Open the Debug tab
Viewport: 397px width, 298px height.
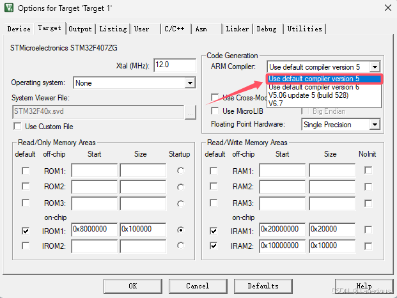[267, 29]
